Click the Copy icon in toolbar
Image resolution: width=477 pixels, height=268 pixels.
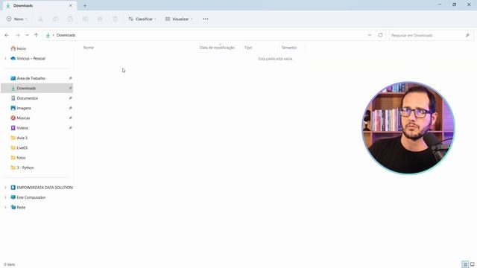[x=55, y=19]
